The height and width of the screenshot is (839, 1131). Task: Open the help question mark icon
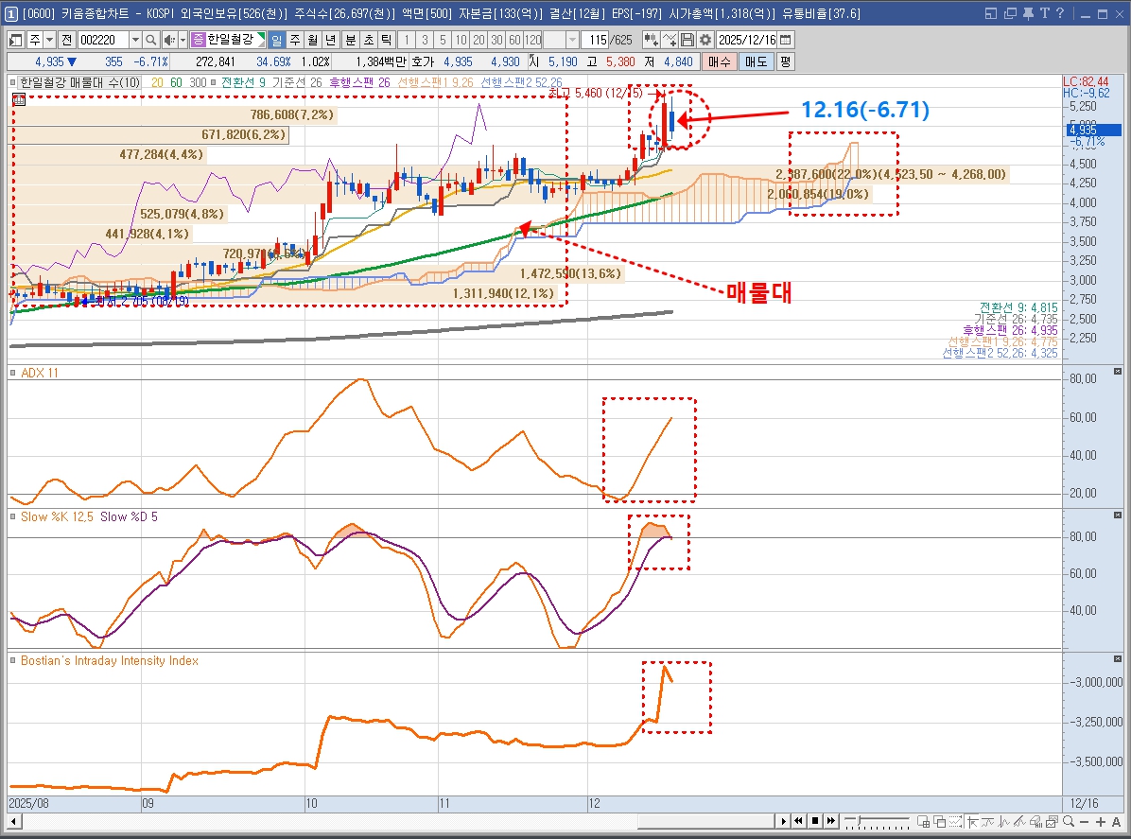1059,13
